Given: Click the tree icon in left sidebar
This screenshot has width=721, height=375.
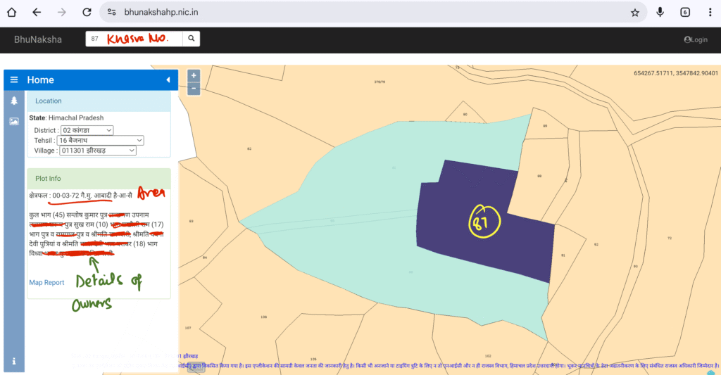Looking at the screenshot, I should pos(14,101).
